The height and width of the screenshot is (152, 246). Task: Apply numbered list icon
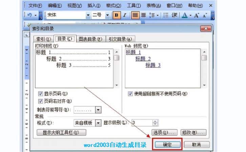[166, 15]
